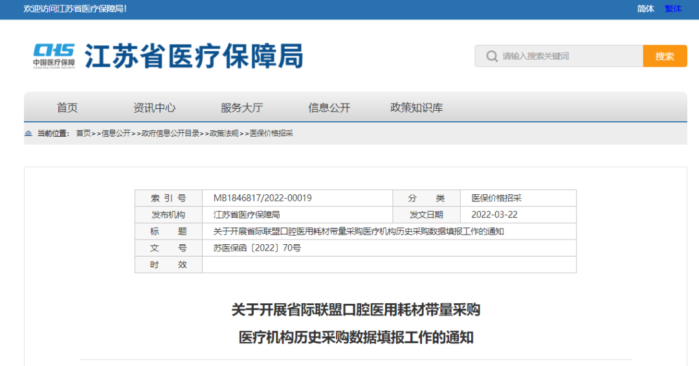Select the 时效 label cell
The height and width of the screenshot is (366, 699).
coord(168,265)
